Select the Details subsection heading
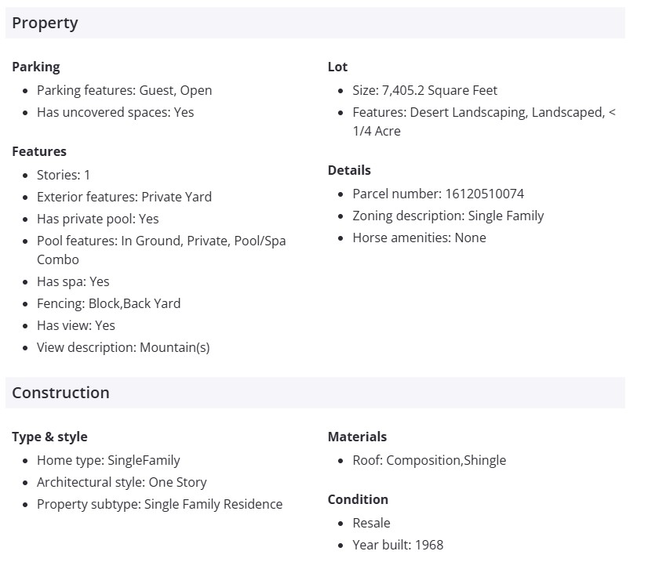 tap(349, 170)
